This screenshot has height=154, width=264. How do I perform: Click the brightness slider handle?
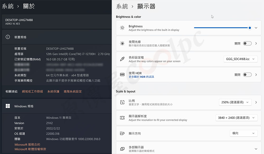(249, 28)
